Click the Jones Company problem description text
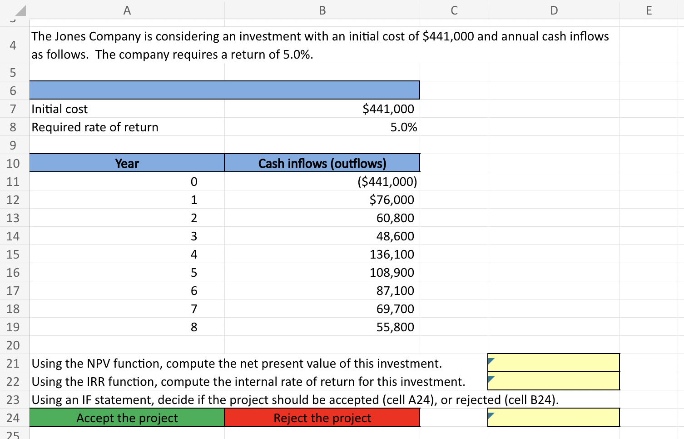Image resolution: width=684 pixels, height=439 pixels. tap(320, 45)
